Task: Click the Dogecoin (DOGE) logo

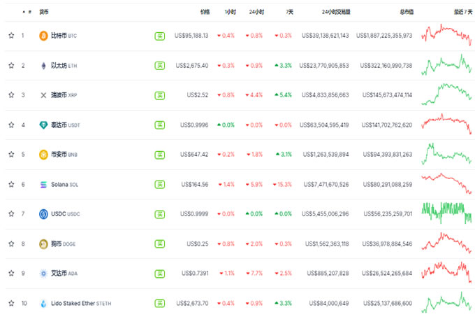Action: pos(43,244)
